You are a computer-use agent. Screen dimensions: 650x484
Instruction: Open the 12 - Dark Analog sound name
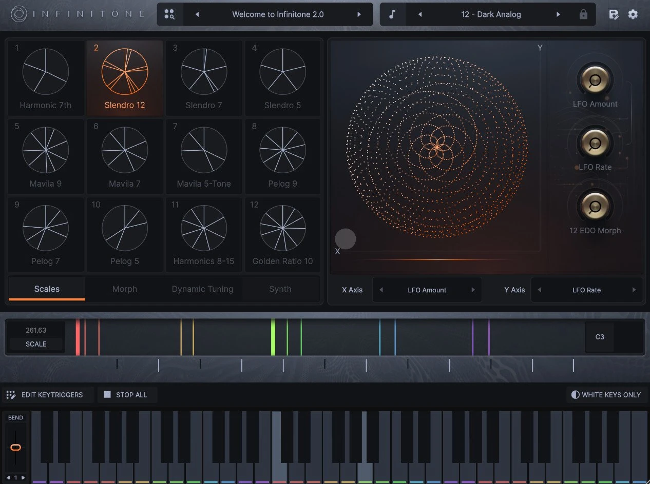491,14
